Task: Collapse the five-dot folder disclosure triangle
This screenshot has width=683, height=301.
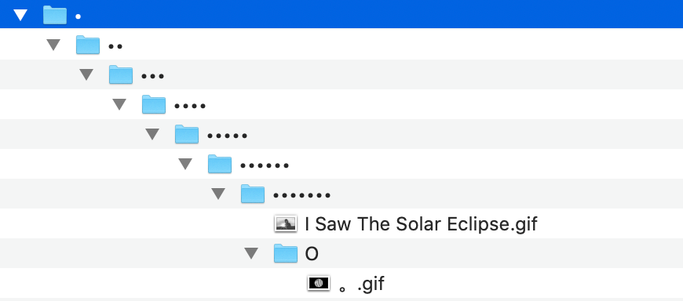Action: tap(152, 134)
